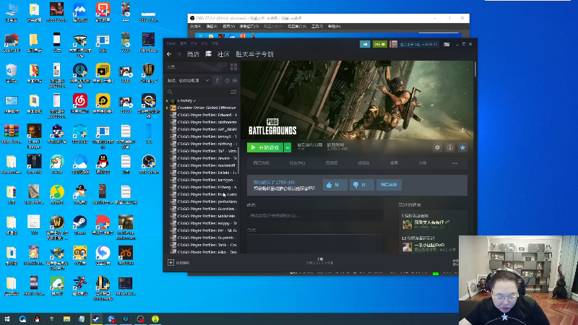This screenshot has height=325, width=578.
Task: Select CS:GO Player Profiles: karrigan entry
Action: pos(207,180)
